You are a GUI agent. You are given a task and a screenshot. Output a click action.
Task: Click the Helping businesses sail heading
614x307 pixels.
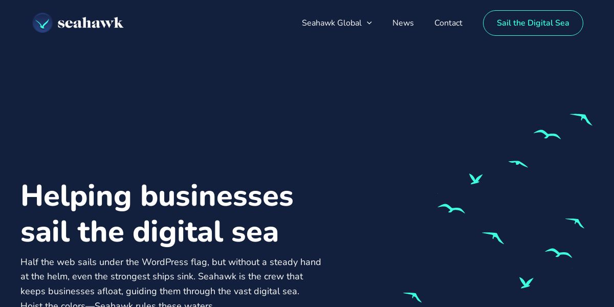tap(157, 213)
